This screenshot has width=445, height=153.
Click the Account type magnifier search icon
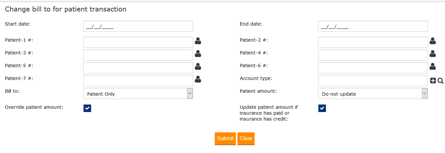(441, 81)
